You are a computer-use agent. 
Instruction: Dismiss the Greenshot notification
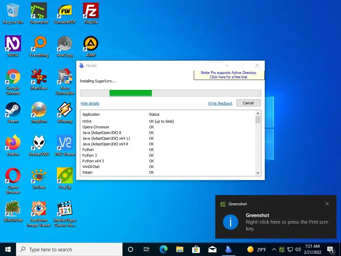coord(327,204)
